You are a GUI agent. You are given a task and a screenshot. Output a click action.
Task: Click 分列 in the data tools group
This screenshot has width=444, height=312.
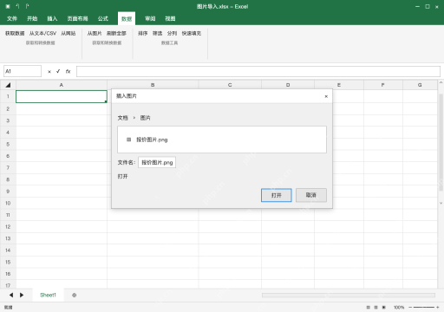172,34
